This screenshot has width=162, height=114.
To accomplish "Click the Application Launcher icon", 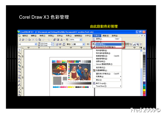I will 62,40.
